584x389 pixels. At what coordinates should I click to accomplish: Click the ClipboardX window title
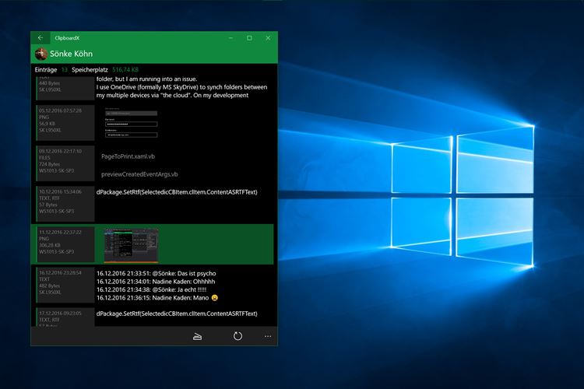coord(67,38)
